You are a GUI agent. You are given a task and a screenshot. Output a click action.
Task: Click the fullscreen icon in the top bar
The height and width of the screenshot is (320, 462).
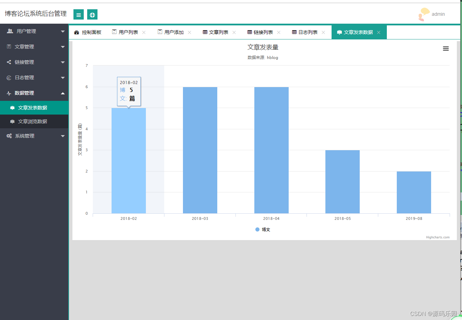click(x=92, y=14)
